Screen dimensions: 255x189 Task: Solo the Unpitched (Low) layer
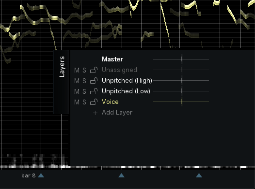[84, 91]
